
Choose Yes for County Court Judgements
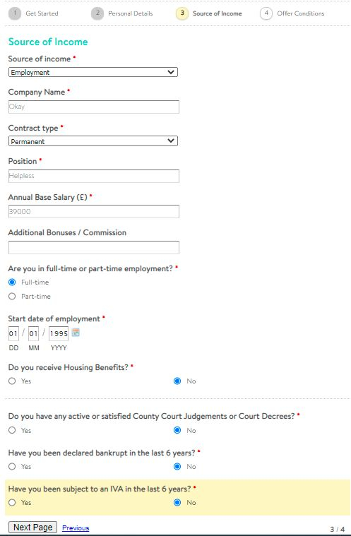[12, 430]
